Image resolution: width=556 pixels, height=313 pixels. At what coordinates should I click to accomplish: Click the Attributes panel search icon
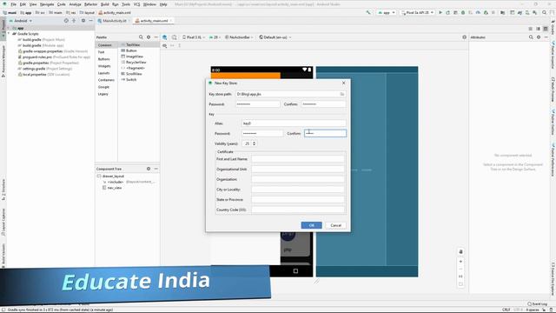(x=531, y=37)
